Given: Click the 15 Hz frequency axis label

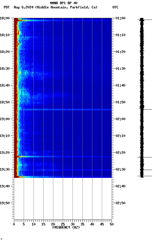Looking at the screenshot, I should coord(43,224).
